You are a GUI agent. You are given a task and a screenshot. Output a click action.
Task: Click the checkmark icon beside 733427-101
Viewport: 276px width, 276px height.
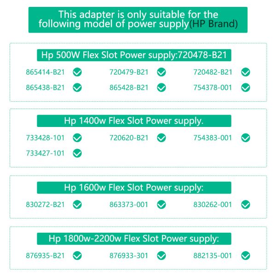[77, 153]
